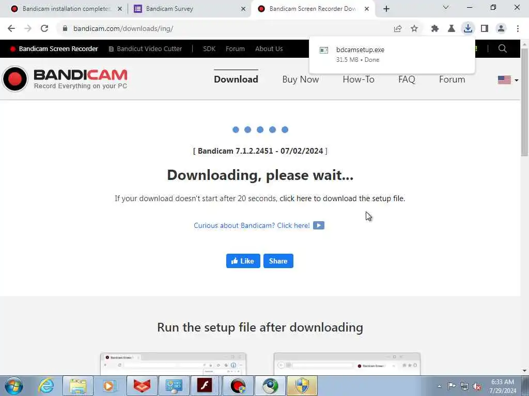
Task: Open the FAQ menu item
Action: click(x=407, y=79)
